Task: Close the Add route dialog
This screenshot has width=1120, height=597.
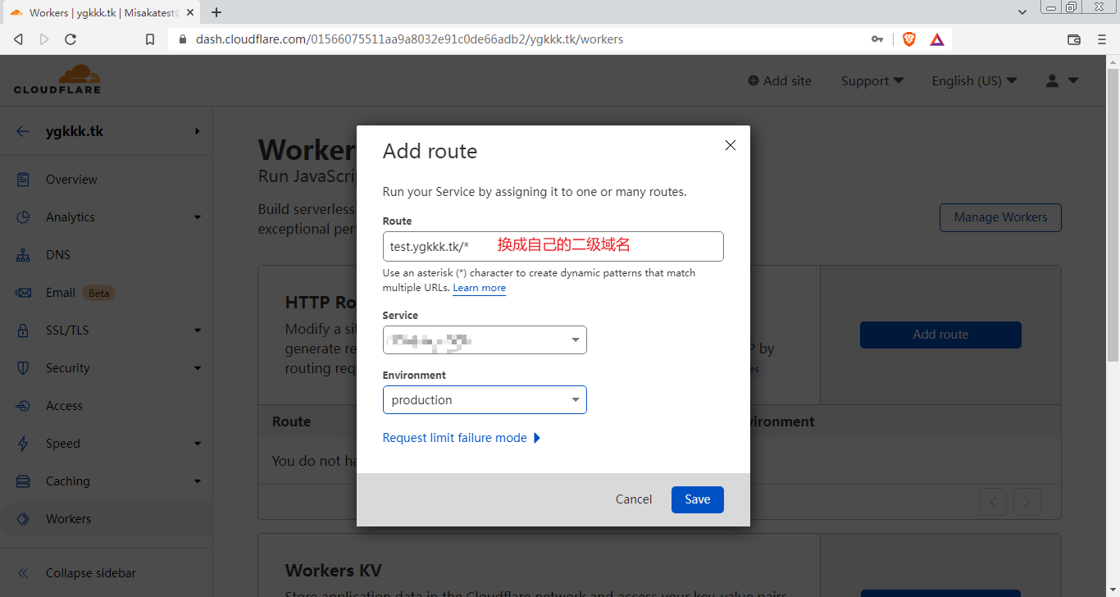Action: (x=731, y=145)
